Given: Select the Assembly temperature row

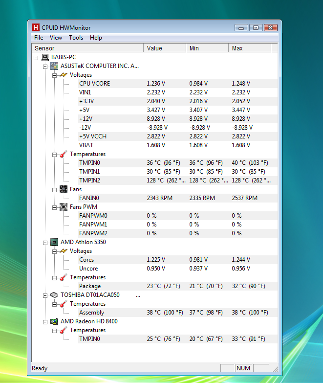Looking at the screenshot, I should click(178, 313).
